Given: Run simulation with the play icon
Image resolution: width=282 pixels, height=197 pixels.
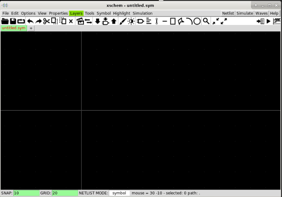Looking at the screenshot, I should pos(269,21).
